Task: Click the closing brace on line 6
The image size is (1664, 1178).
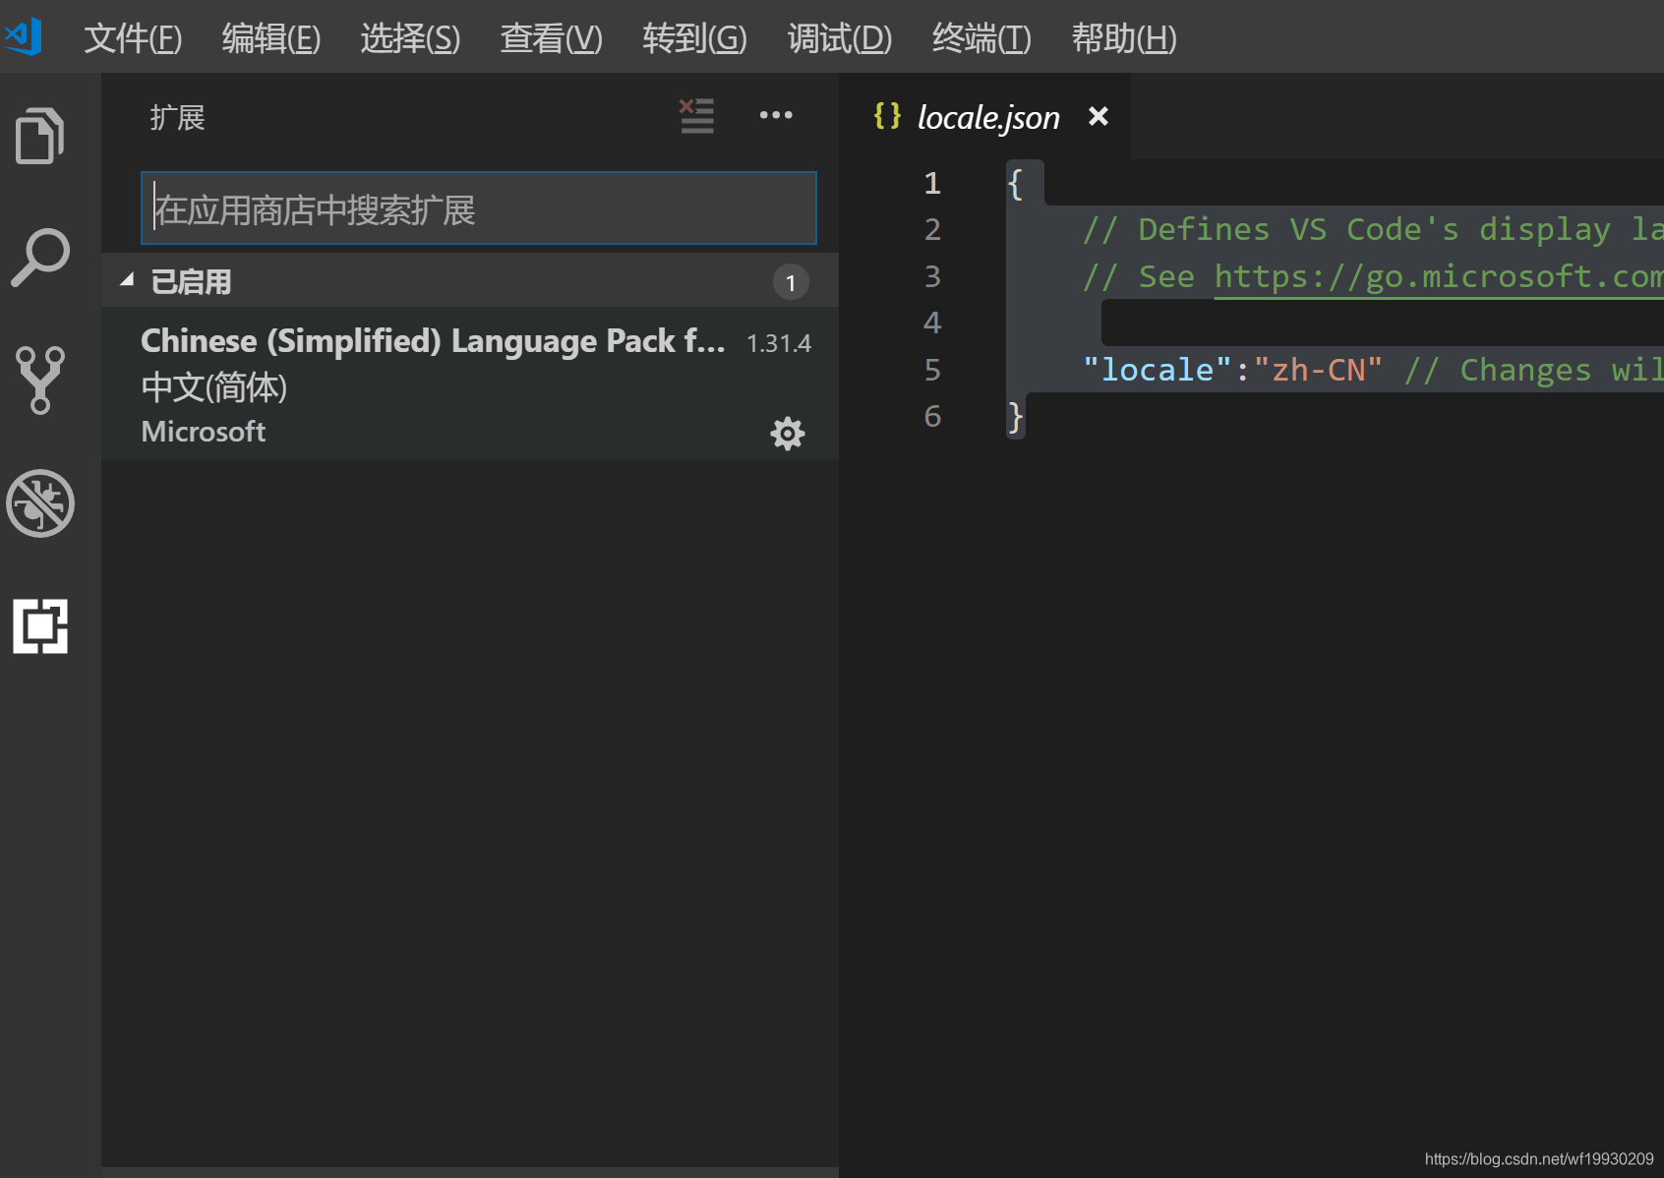Action: point(1015,417)
